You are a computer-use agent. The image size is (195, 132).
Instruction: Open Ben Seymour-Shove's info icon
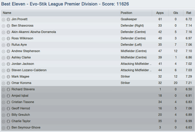point(8,128)
